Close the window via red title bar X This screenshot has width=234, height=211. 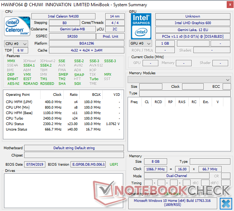(x=230, y=5)
